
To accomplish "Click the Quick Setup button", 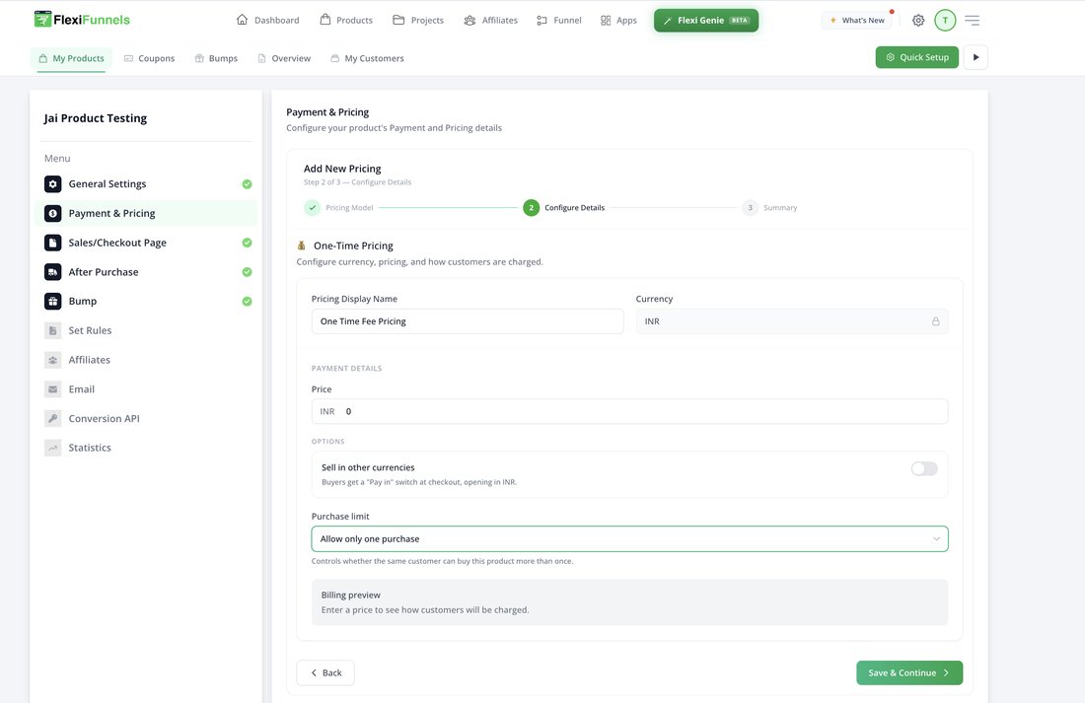I will click(917, 57).
